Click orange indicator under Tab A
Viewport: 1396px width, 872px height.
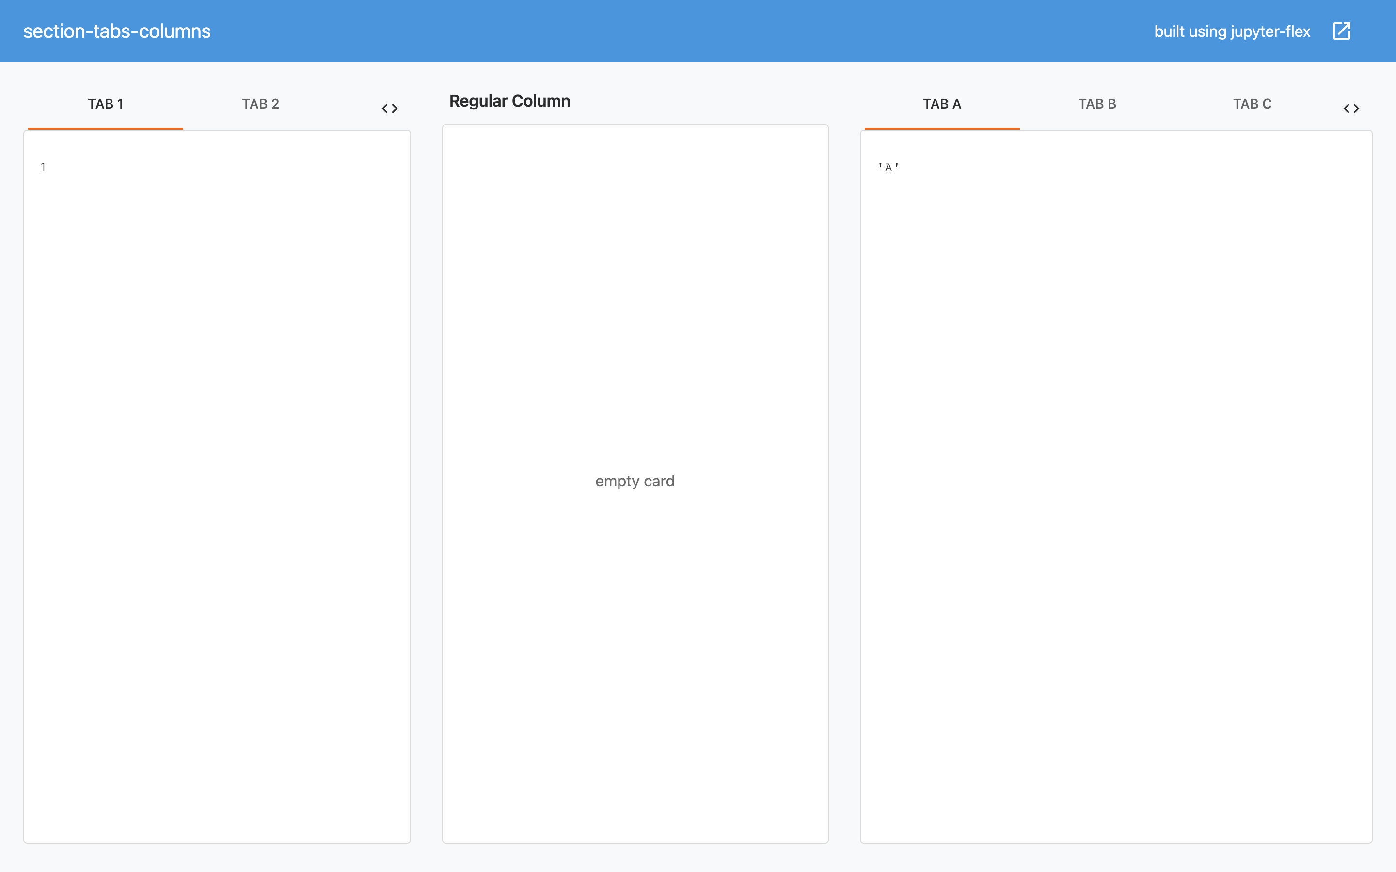(941, 128)
